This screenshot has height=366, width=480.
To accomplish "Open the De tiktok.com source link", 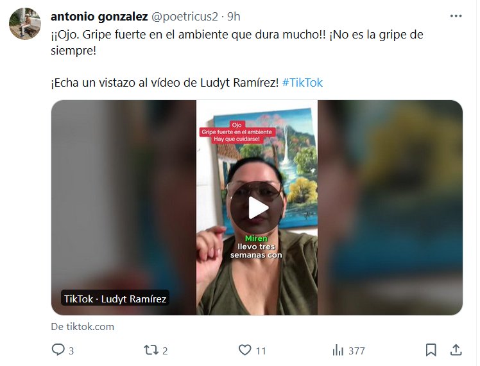I will (82, 326).
